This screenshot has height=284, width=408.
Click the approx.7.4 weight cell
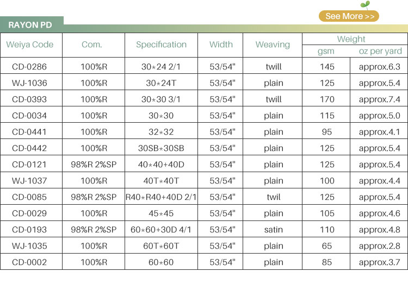coord(379,99)
